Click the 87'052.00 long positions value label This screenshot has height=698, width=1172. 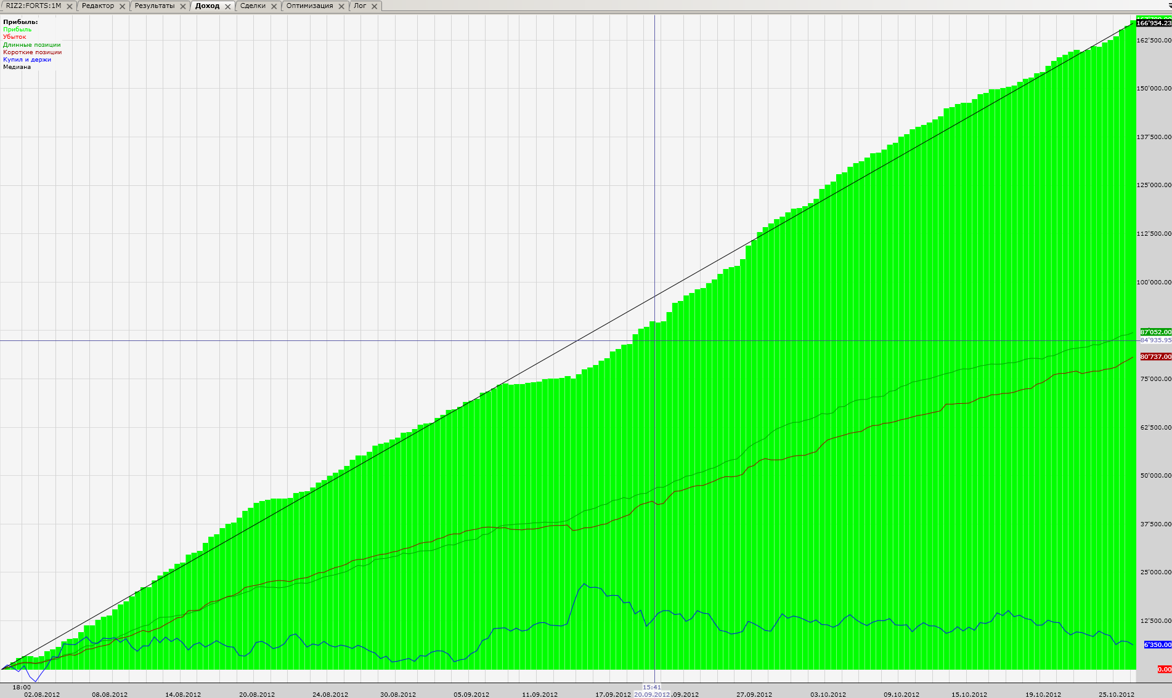[1155, 332]
